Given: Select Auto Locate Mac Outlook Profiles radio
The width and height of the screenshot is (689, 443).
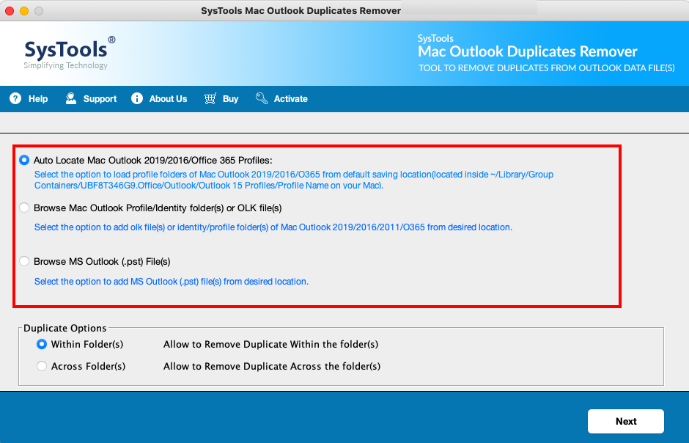Looking at the screenshot, I should pyautogui.click(x=24, y=160).
